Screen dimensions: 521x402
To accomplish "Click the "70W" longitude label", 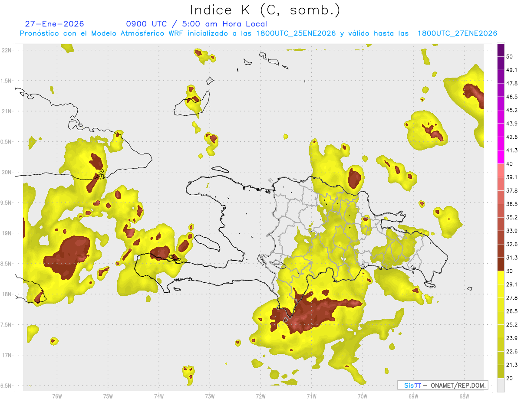I will click(x=363, y=396).
